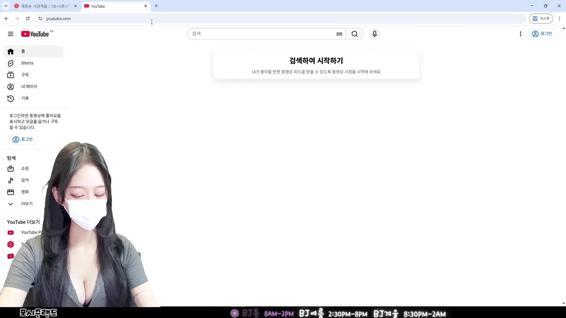Click the site information icon in the address bar
The height and width of the screenshot is (318, 566).
tap(40, 19)
